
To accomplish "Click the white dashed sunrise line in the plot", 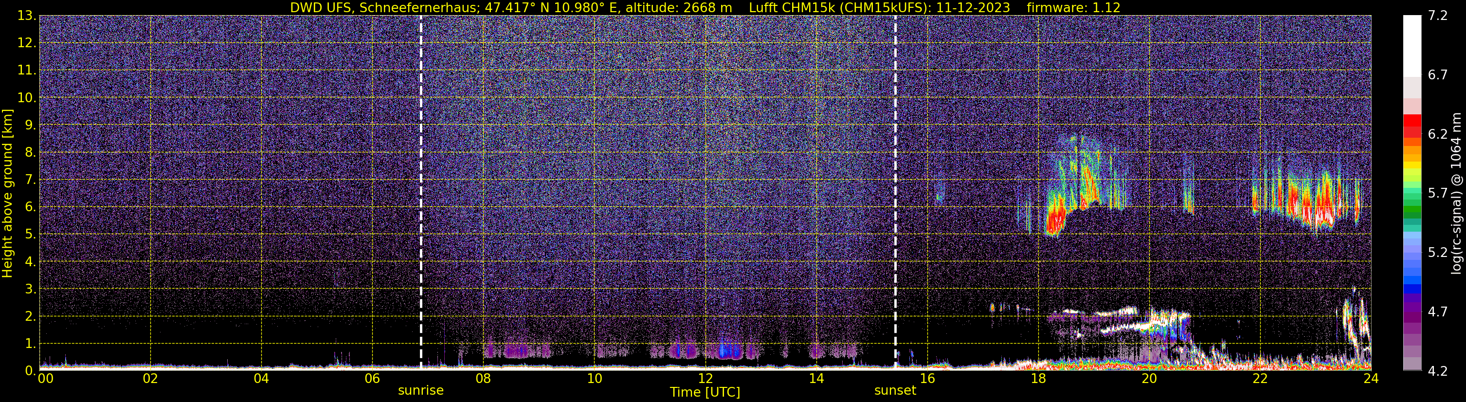I will coord(420,193).
